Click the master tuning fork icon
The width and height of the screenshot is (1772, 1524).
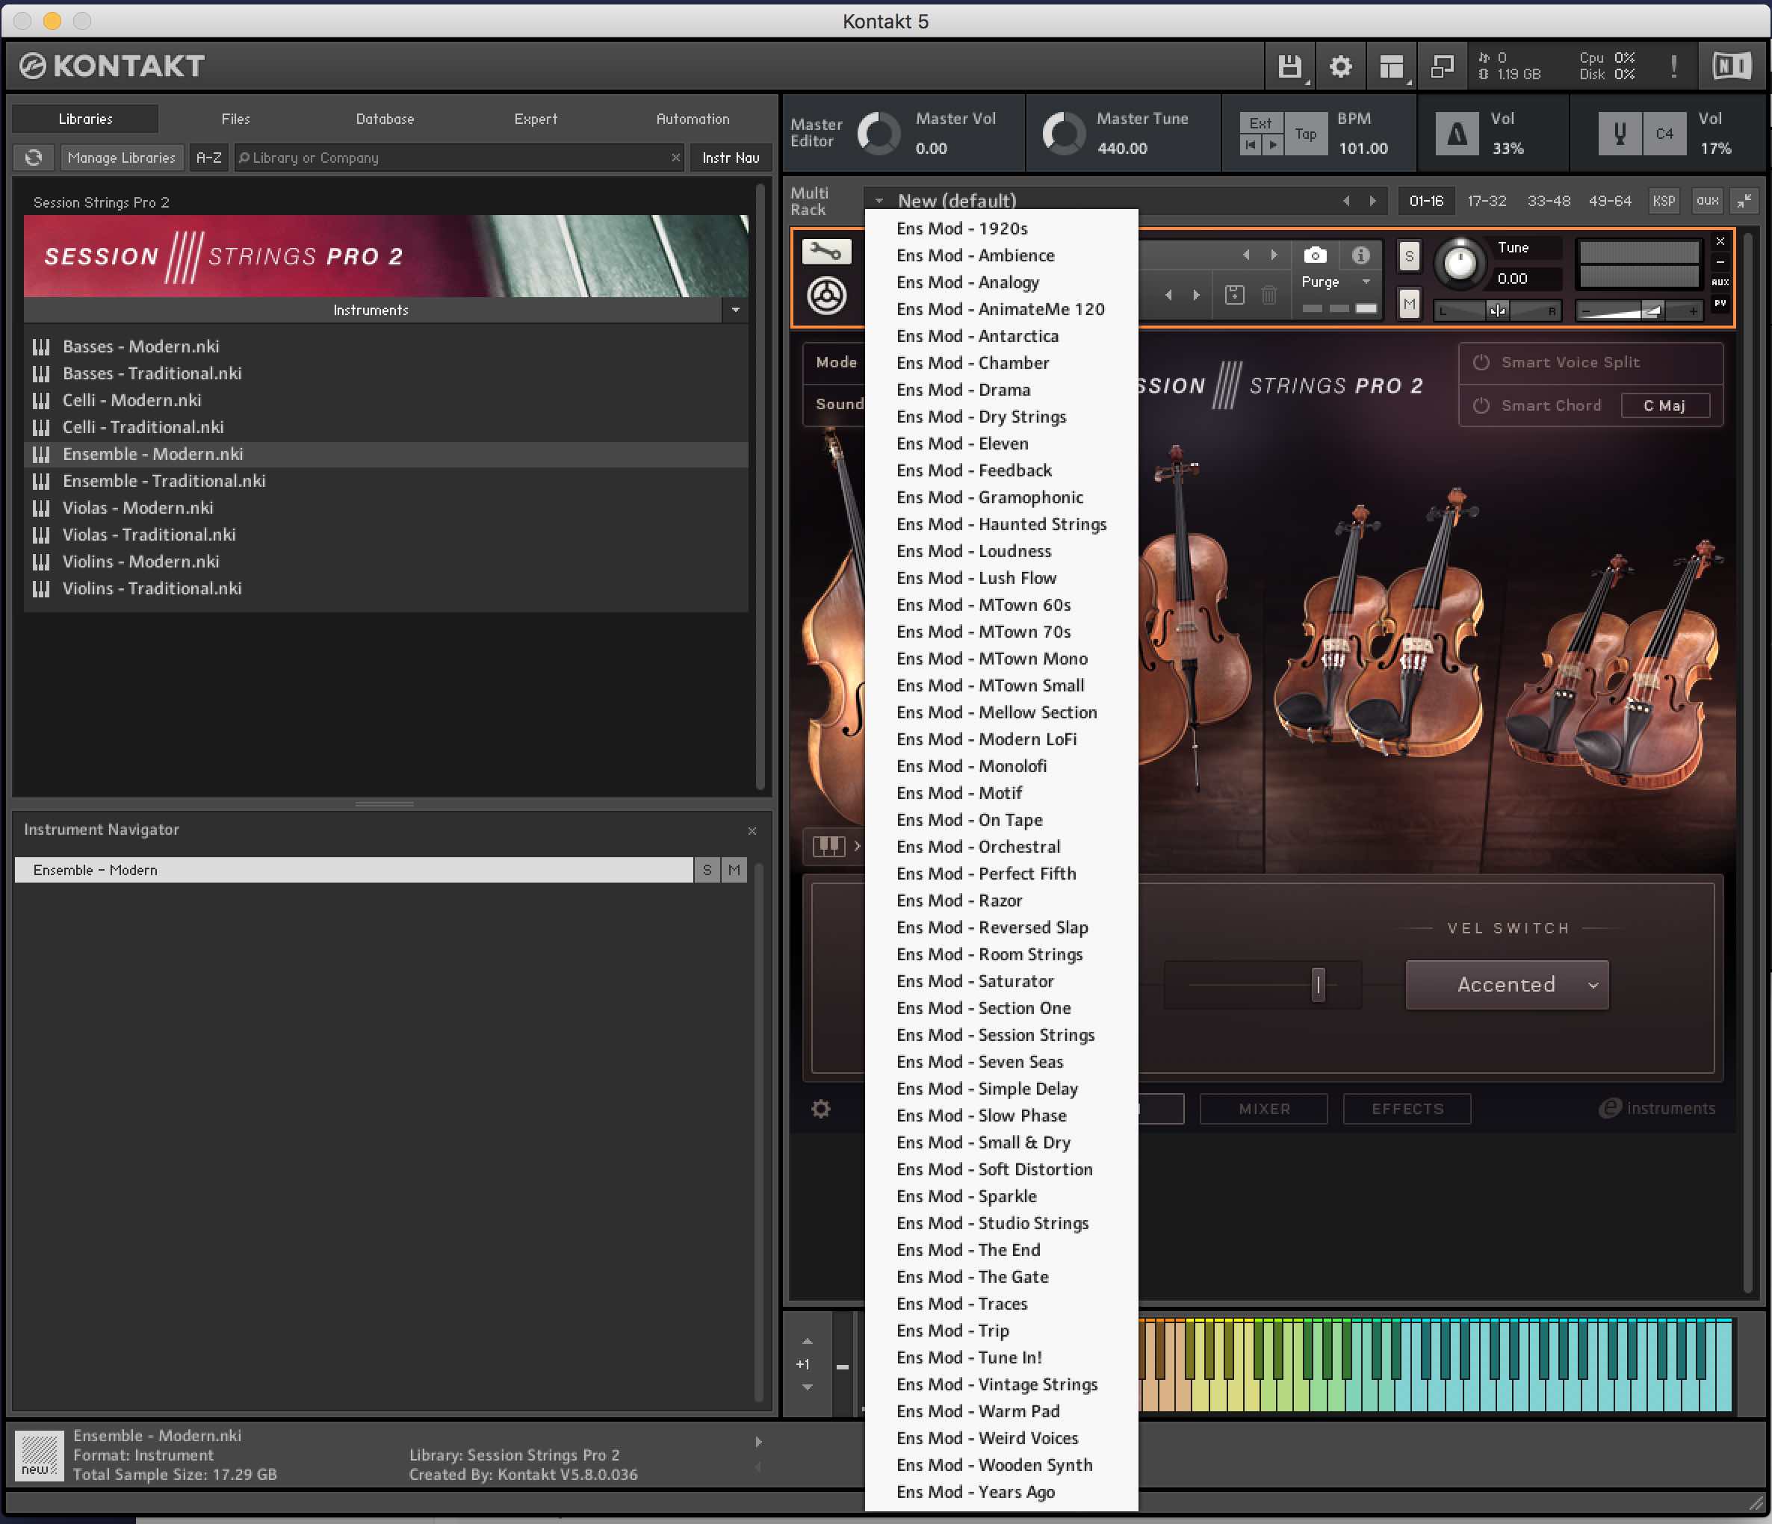pos(1619,134)
